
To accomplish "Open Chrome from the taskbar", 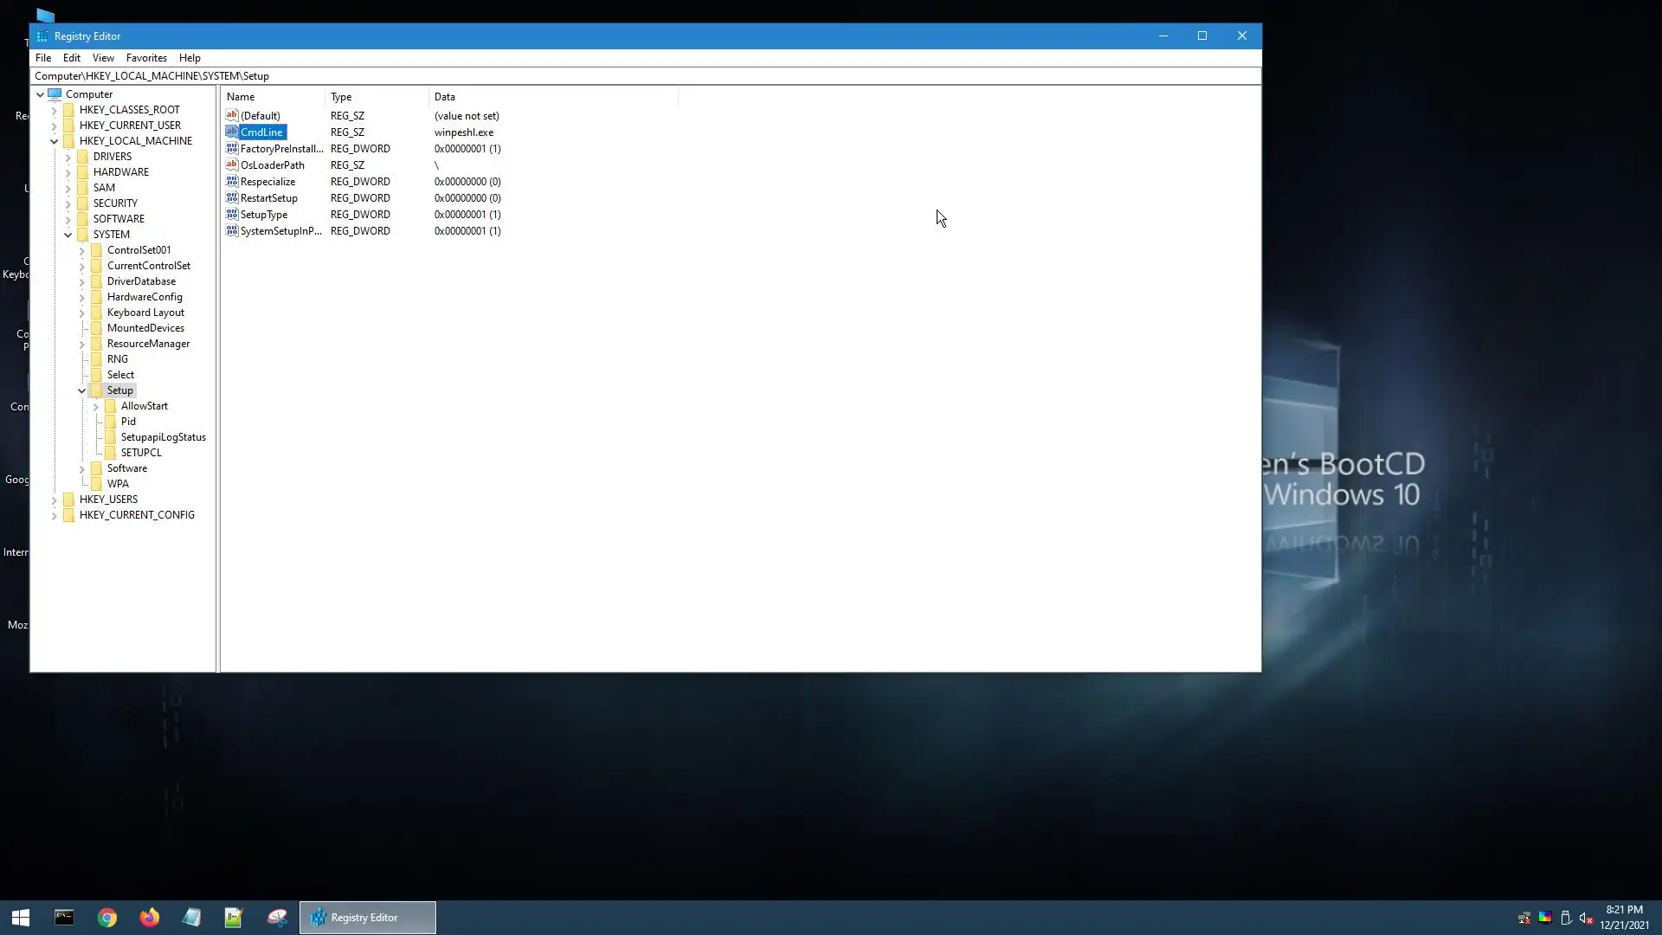I will pos(107,918).
